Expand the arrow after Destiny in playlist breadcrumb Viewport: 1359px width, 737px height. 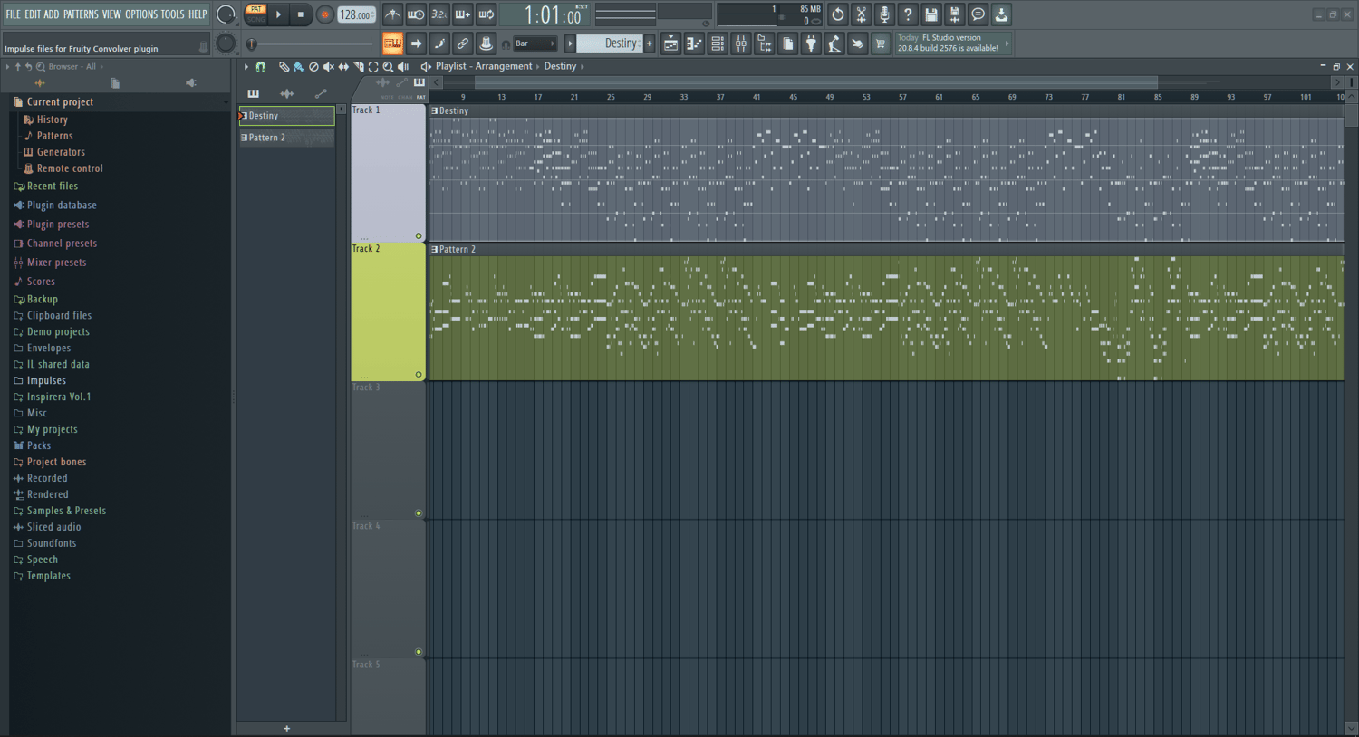(582, 67)
